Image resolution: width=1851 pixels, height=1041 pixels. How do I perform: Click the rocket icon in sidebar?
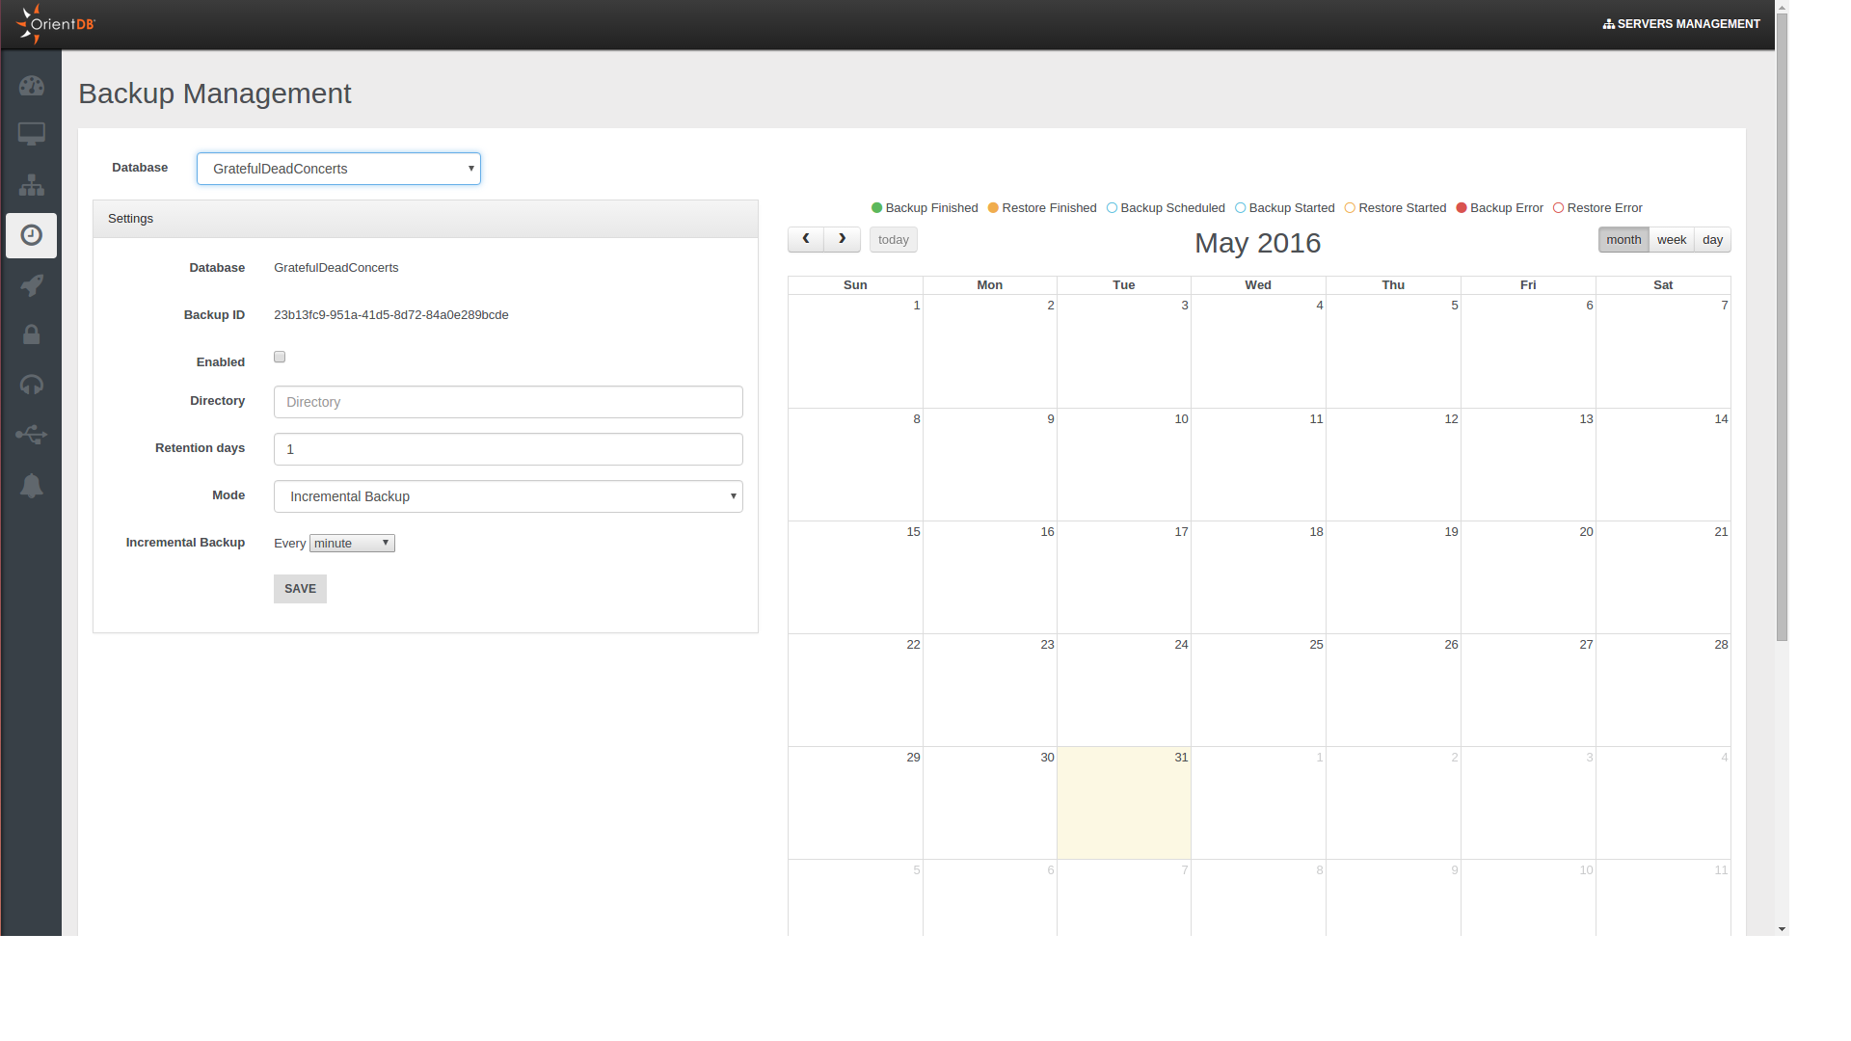(x=31, y=285)
